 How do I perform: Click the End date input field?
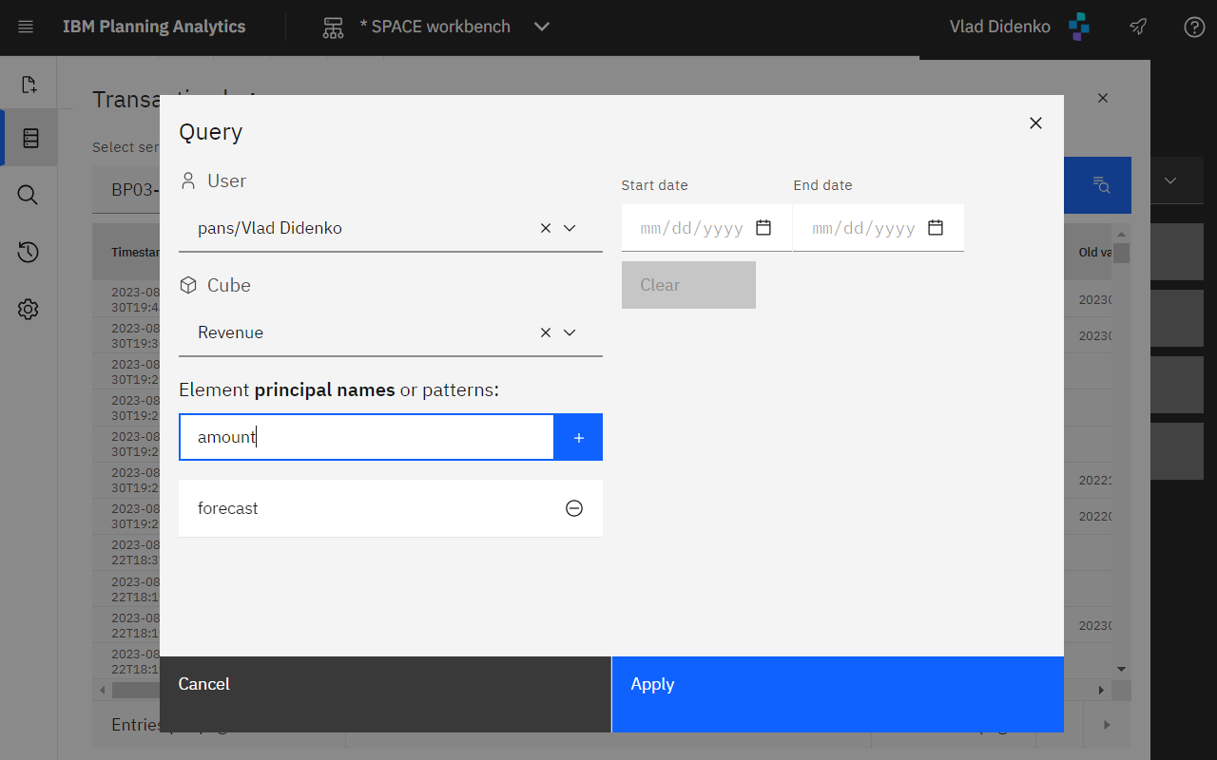tap(879, 228)
